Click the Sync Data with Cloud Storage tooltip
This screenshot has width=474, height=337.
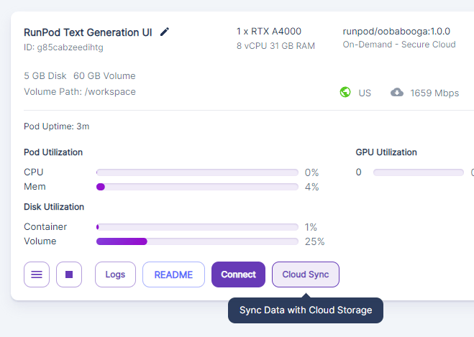pos(306,310)
